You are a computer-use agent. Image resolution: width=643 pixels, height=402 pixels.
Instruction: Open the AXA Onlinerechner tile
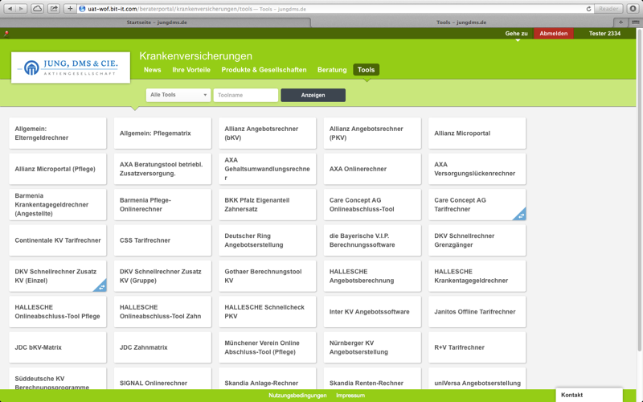pyautogui.click(x=372, y=169)
